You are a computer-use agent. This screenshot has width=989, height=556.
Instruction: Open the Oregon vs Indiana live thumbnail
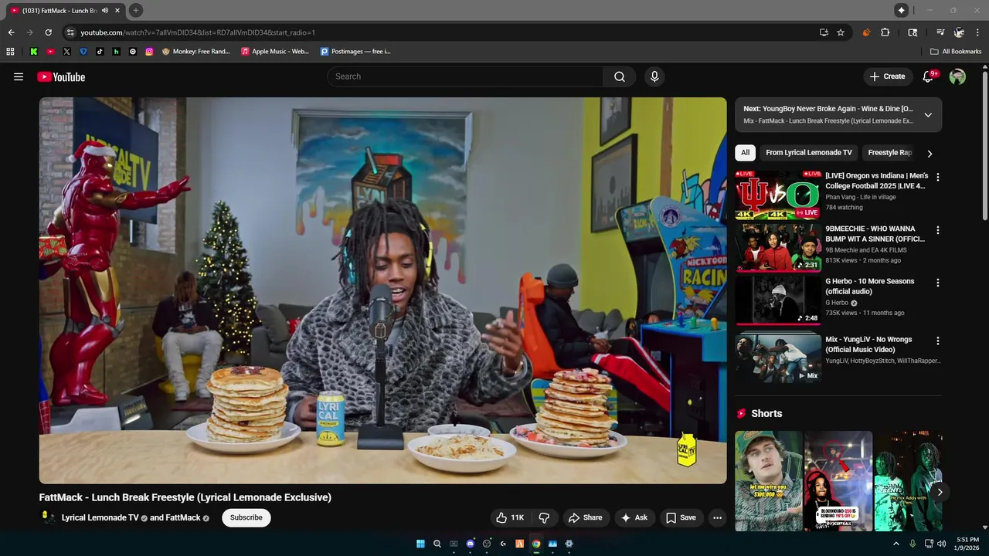778,195
